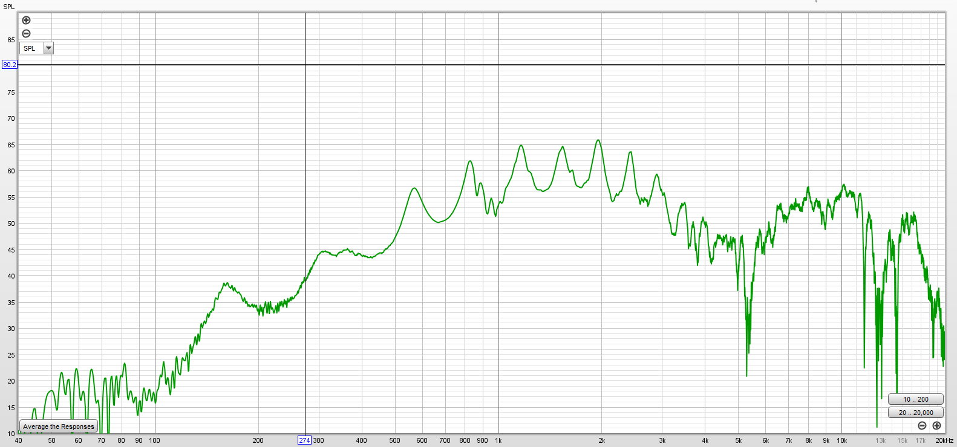Screen dimensions: 957x447
Task: Click the SPL axis title label
Action: 8,7
